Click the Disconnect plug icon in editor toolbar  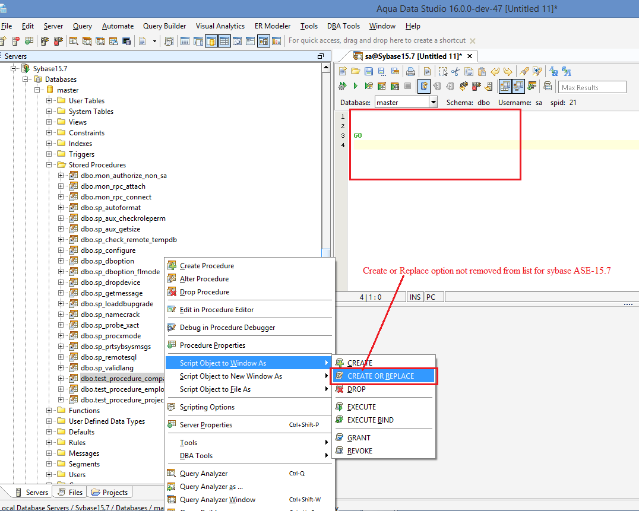[476, 86]
